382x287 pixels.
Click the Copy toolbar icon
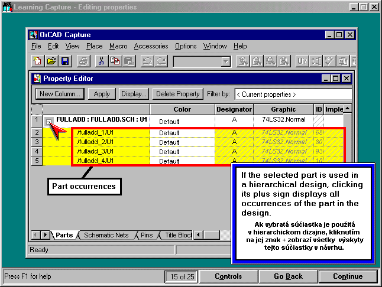(115, 61)
